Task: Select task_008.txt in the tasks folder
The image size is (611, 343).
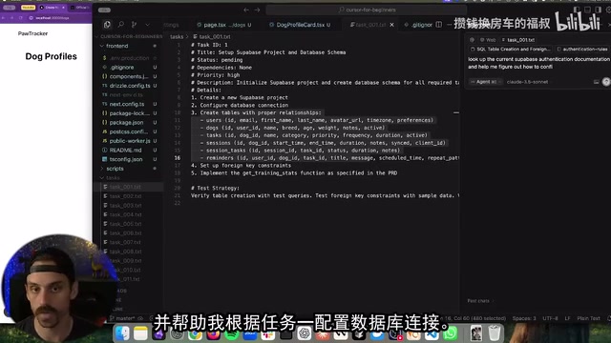Action: pos(125,252)
